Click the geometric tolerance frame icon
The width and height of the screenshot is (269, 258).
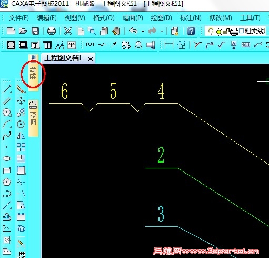(x=246, y=45)
